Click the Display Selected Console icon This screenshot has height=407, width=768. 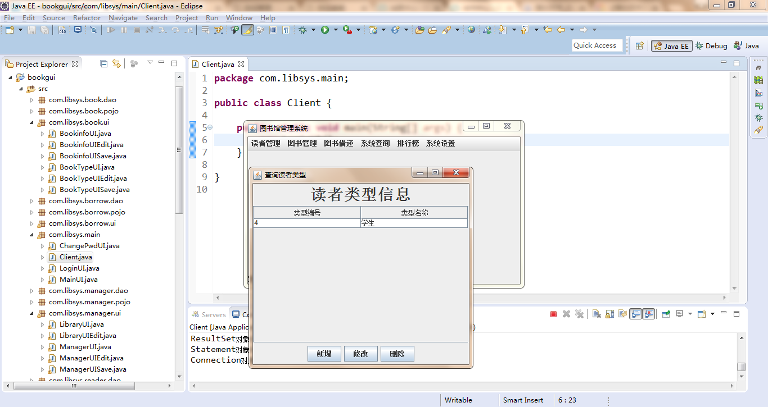(x=680, y=314)
